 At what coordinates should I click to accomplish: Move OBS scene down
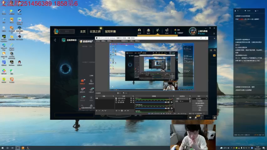105,111
